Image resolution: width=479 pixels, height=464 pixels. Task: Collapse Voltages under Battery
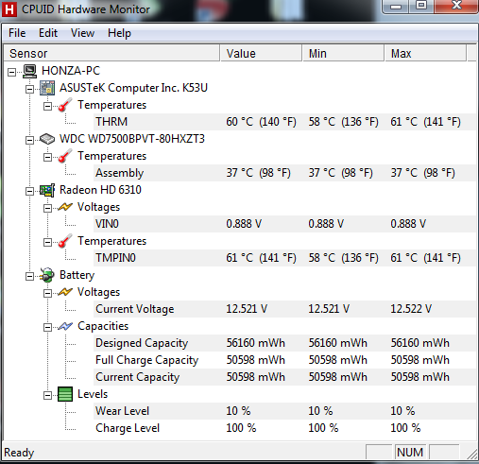tap(47, 293)
